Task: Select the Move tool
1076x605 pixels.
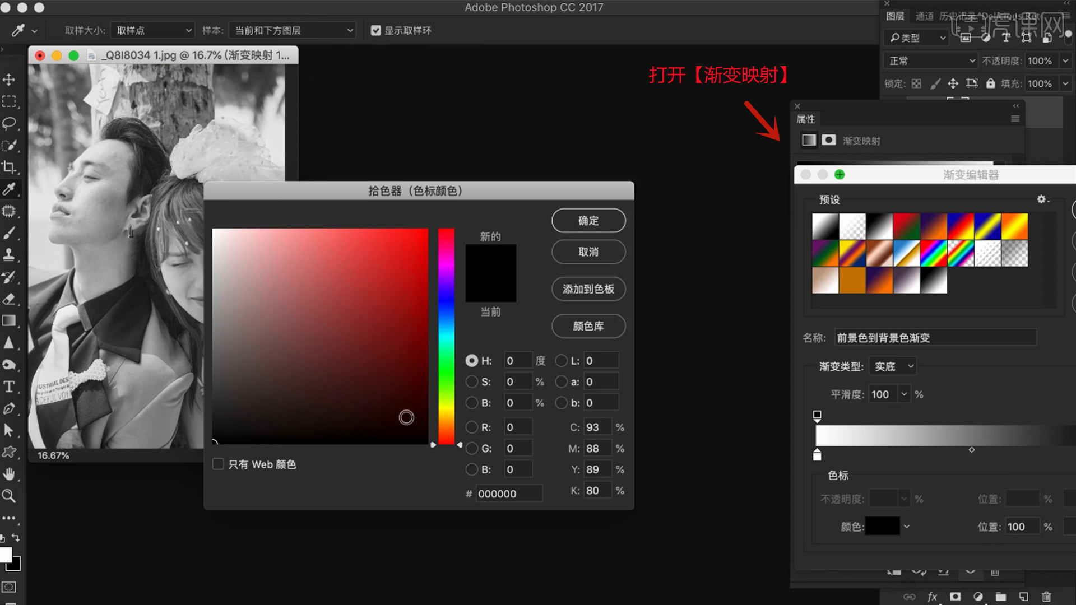Action: (9, 80)
